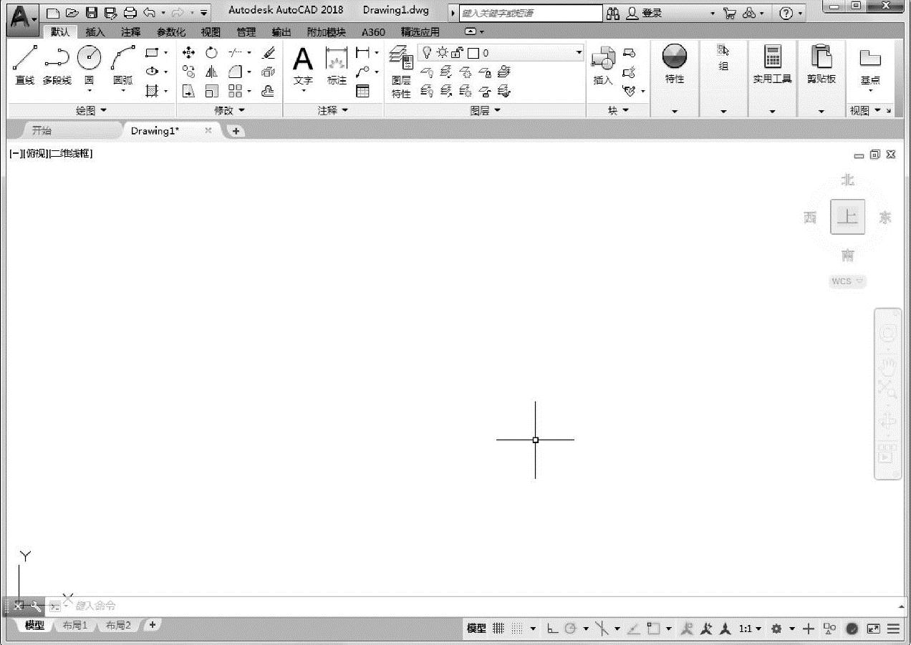Toggle the grid display in status bar
This screenshot has width=911, height=645.
tap(498, 629)
